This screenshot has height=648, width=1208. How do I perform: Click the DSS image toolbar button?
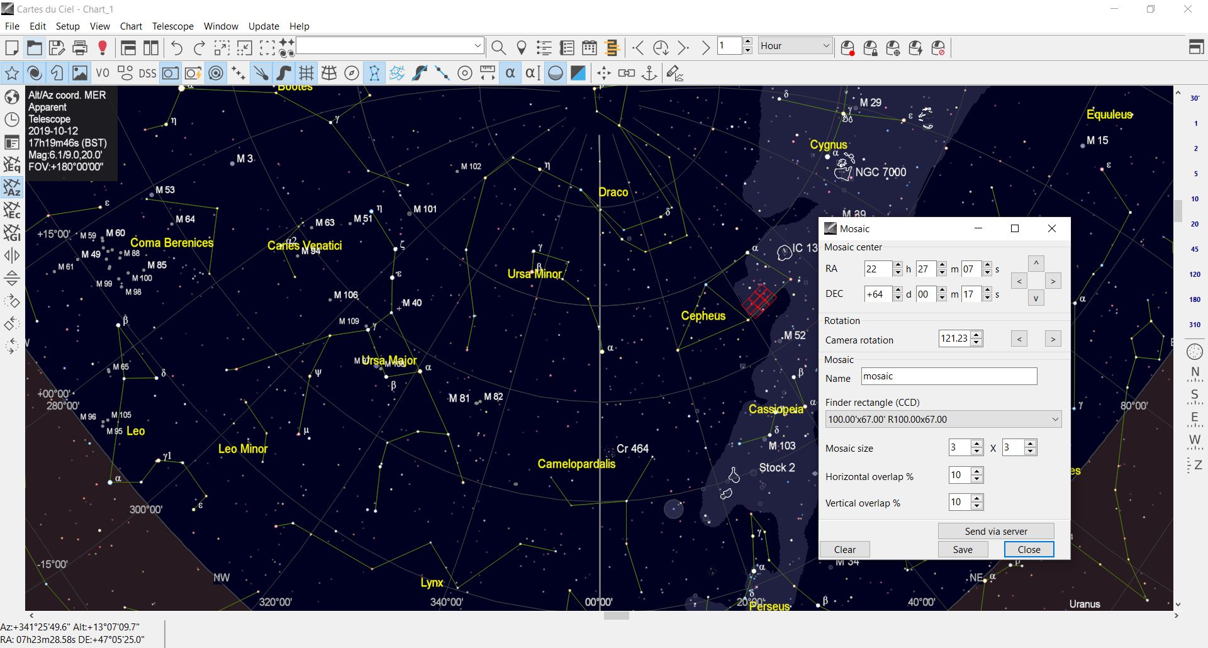click(147, 74)
